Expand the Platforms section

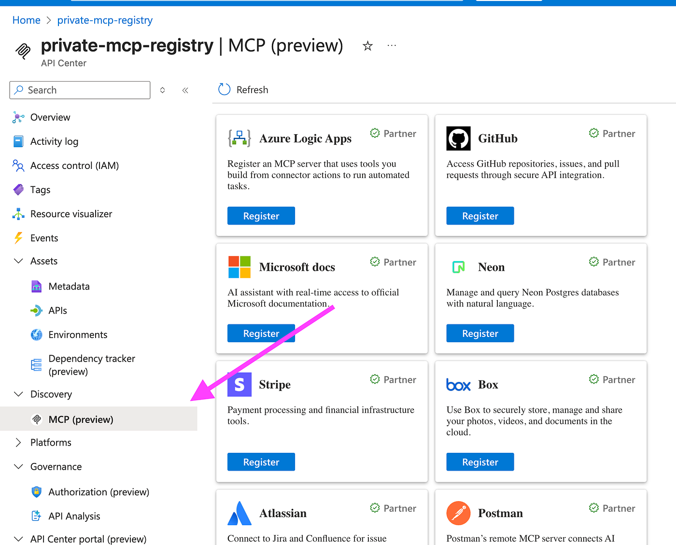[x=18, y=442]
